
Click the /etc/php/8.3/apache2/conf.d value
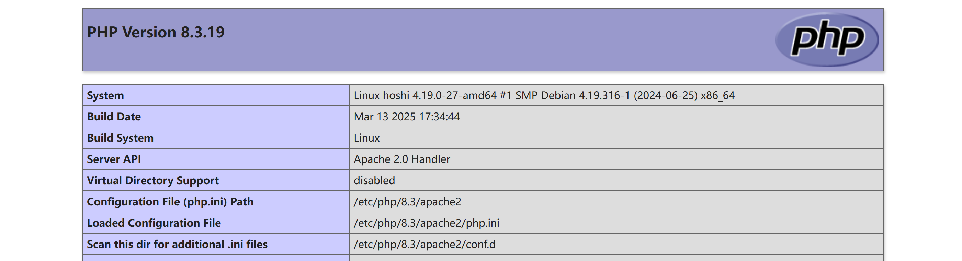(x=425, y=244)
